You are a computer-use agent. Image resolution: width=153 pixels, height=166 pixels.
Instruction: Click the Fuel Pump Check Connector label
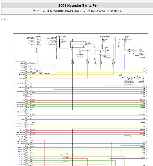107,57
